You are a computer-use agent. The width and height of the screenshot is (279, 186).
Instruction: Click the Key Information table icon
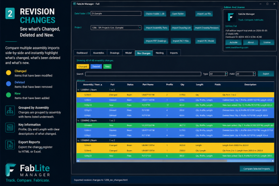10,127
